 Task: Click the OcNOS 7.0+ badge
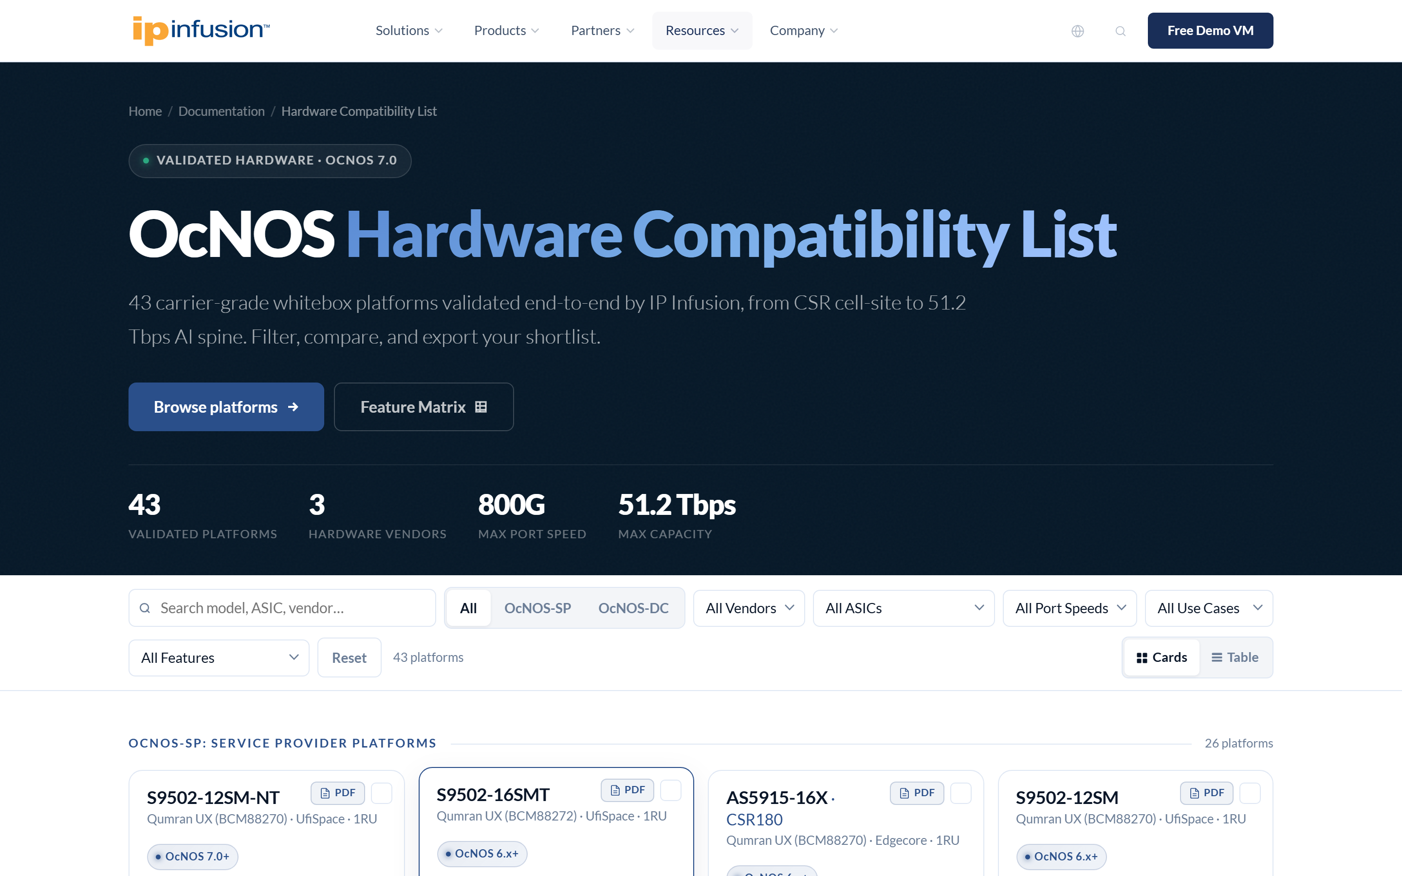[x=192, y=857]
